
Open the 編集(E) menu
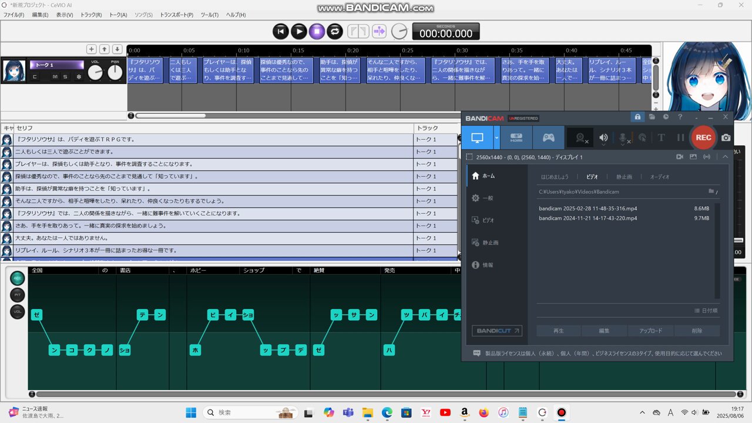[40, 15]
